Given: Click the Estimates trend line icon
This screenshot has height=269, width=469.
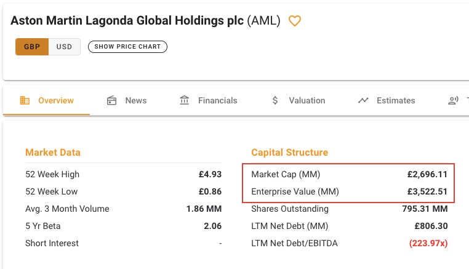Looking at the screenshot, I should click(363, 100).
